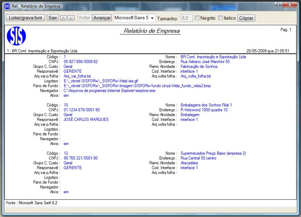Click the Sair button to exit
The height and width of the screenshot is (217, 301).
[52, 18]
